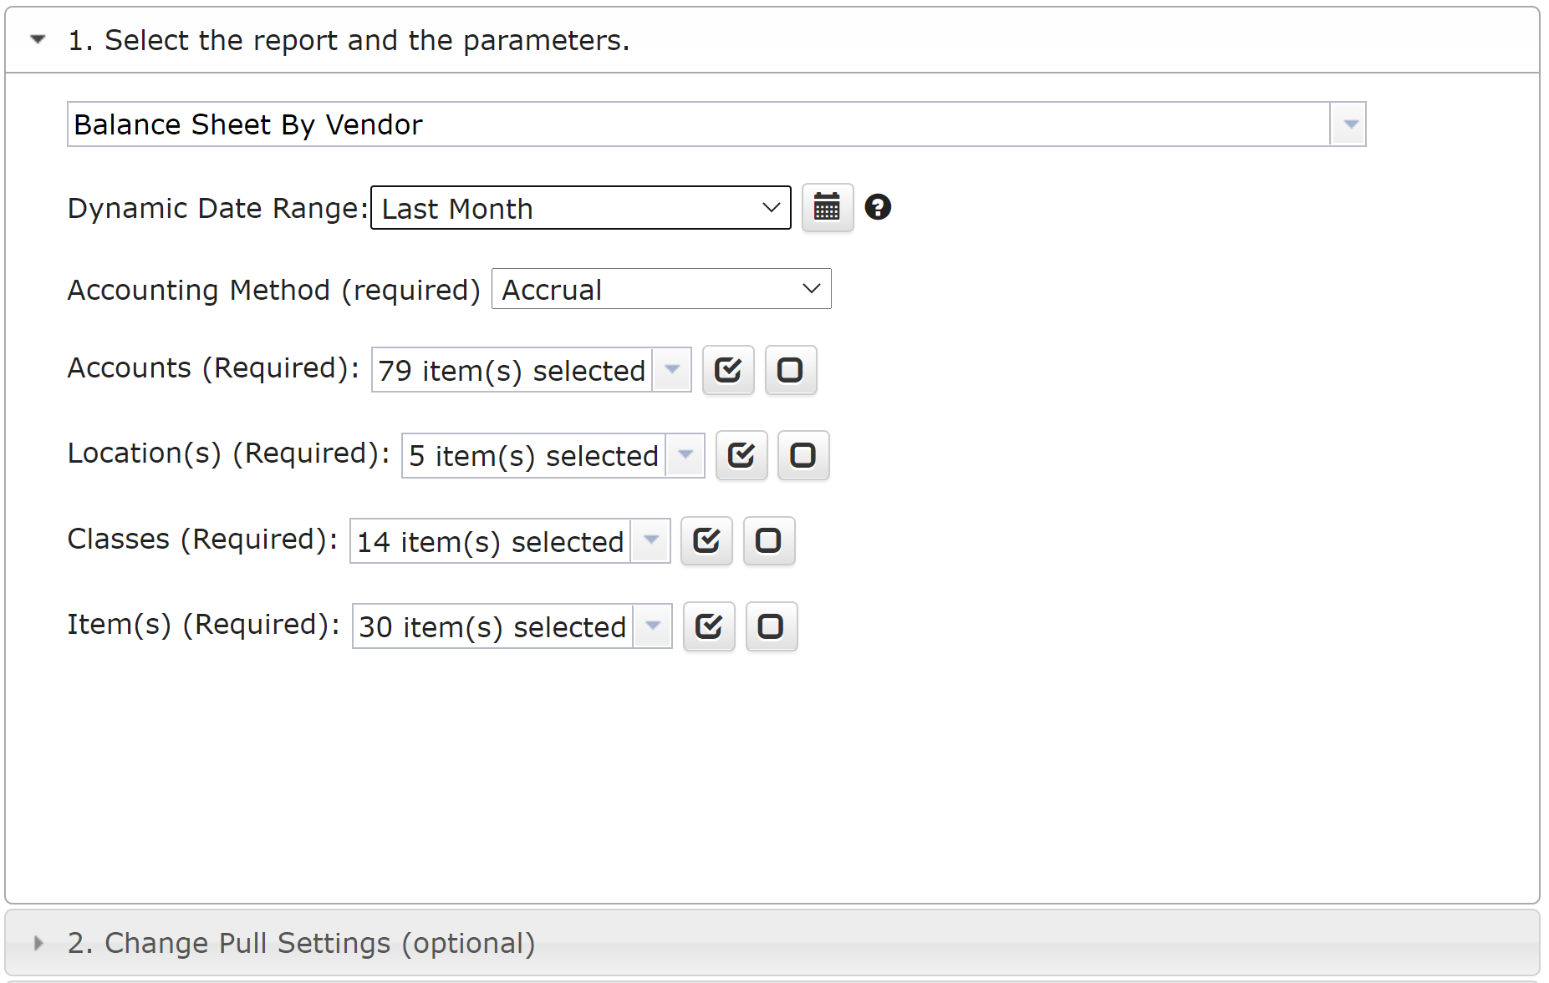The width and height of the screenshot is (1549, 983).
Task: Open the calendar date picker icon
Action: pyautogui.click(x=827, y=207)
